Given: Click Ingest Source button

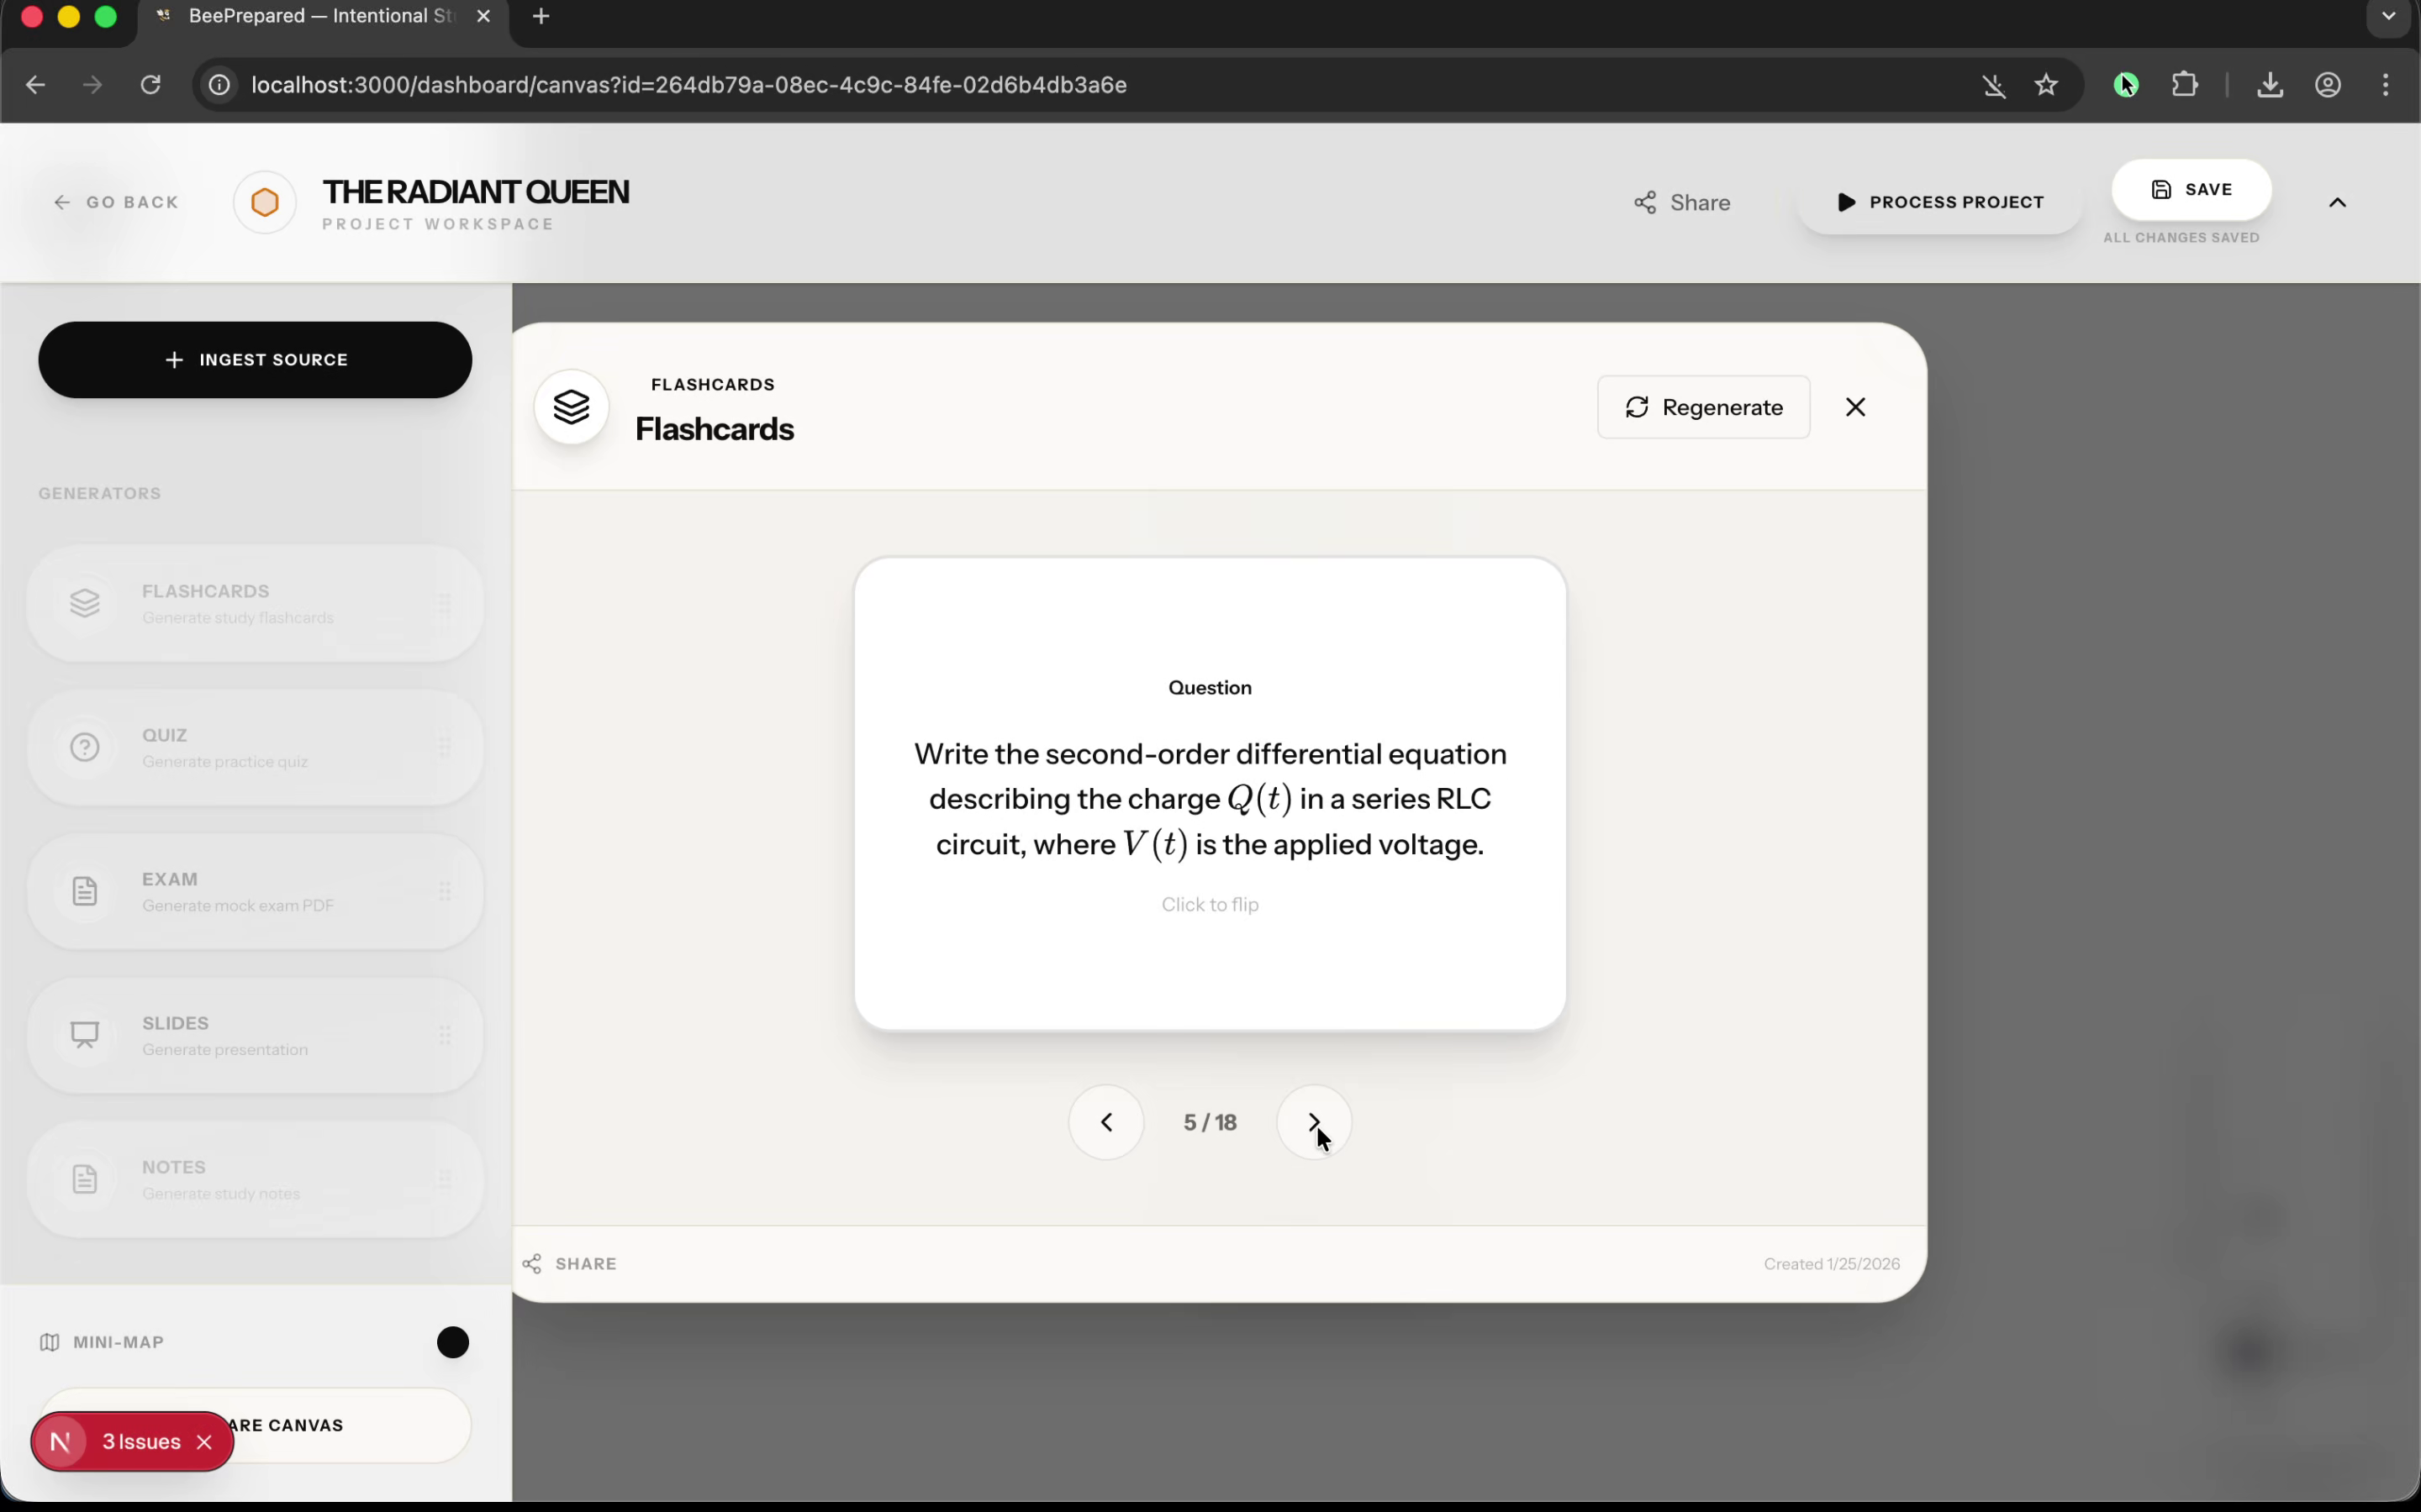Looking at the screenshot, I should coord(255,359).
